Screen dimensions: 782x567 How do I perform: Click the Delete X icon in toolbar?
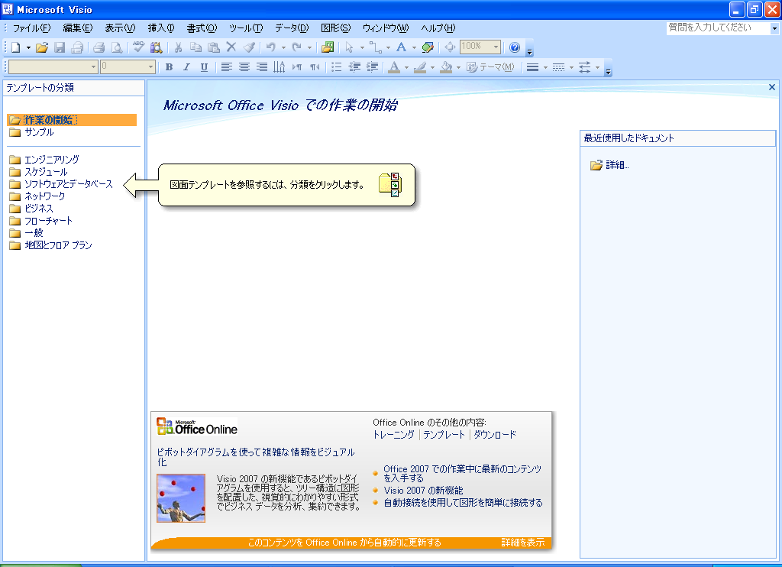[x=231, y=47]
